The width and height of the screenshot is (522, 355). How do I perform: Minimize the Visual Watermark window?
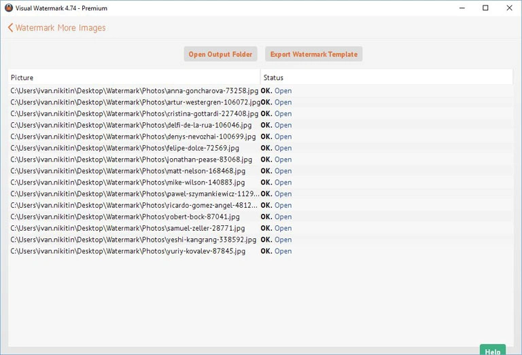click(462, 8)
